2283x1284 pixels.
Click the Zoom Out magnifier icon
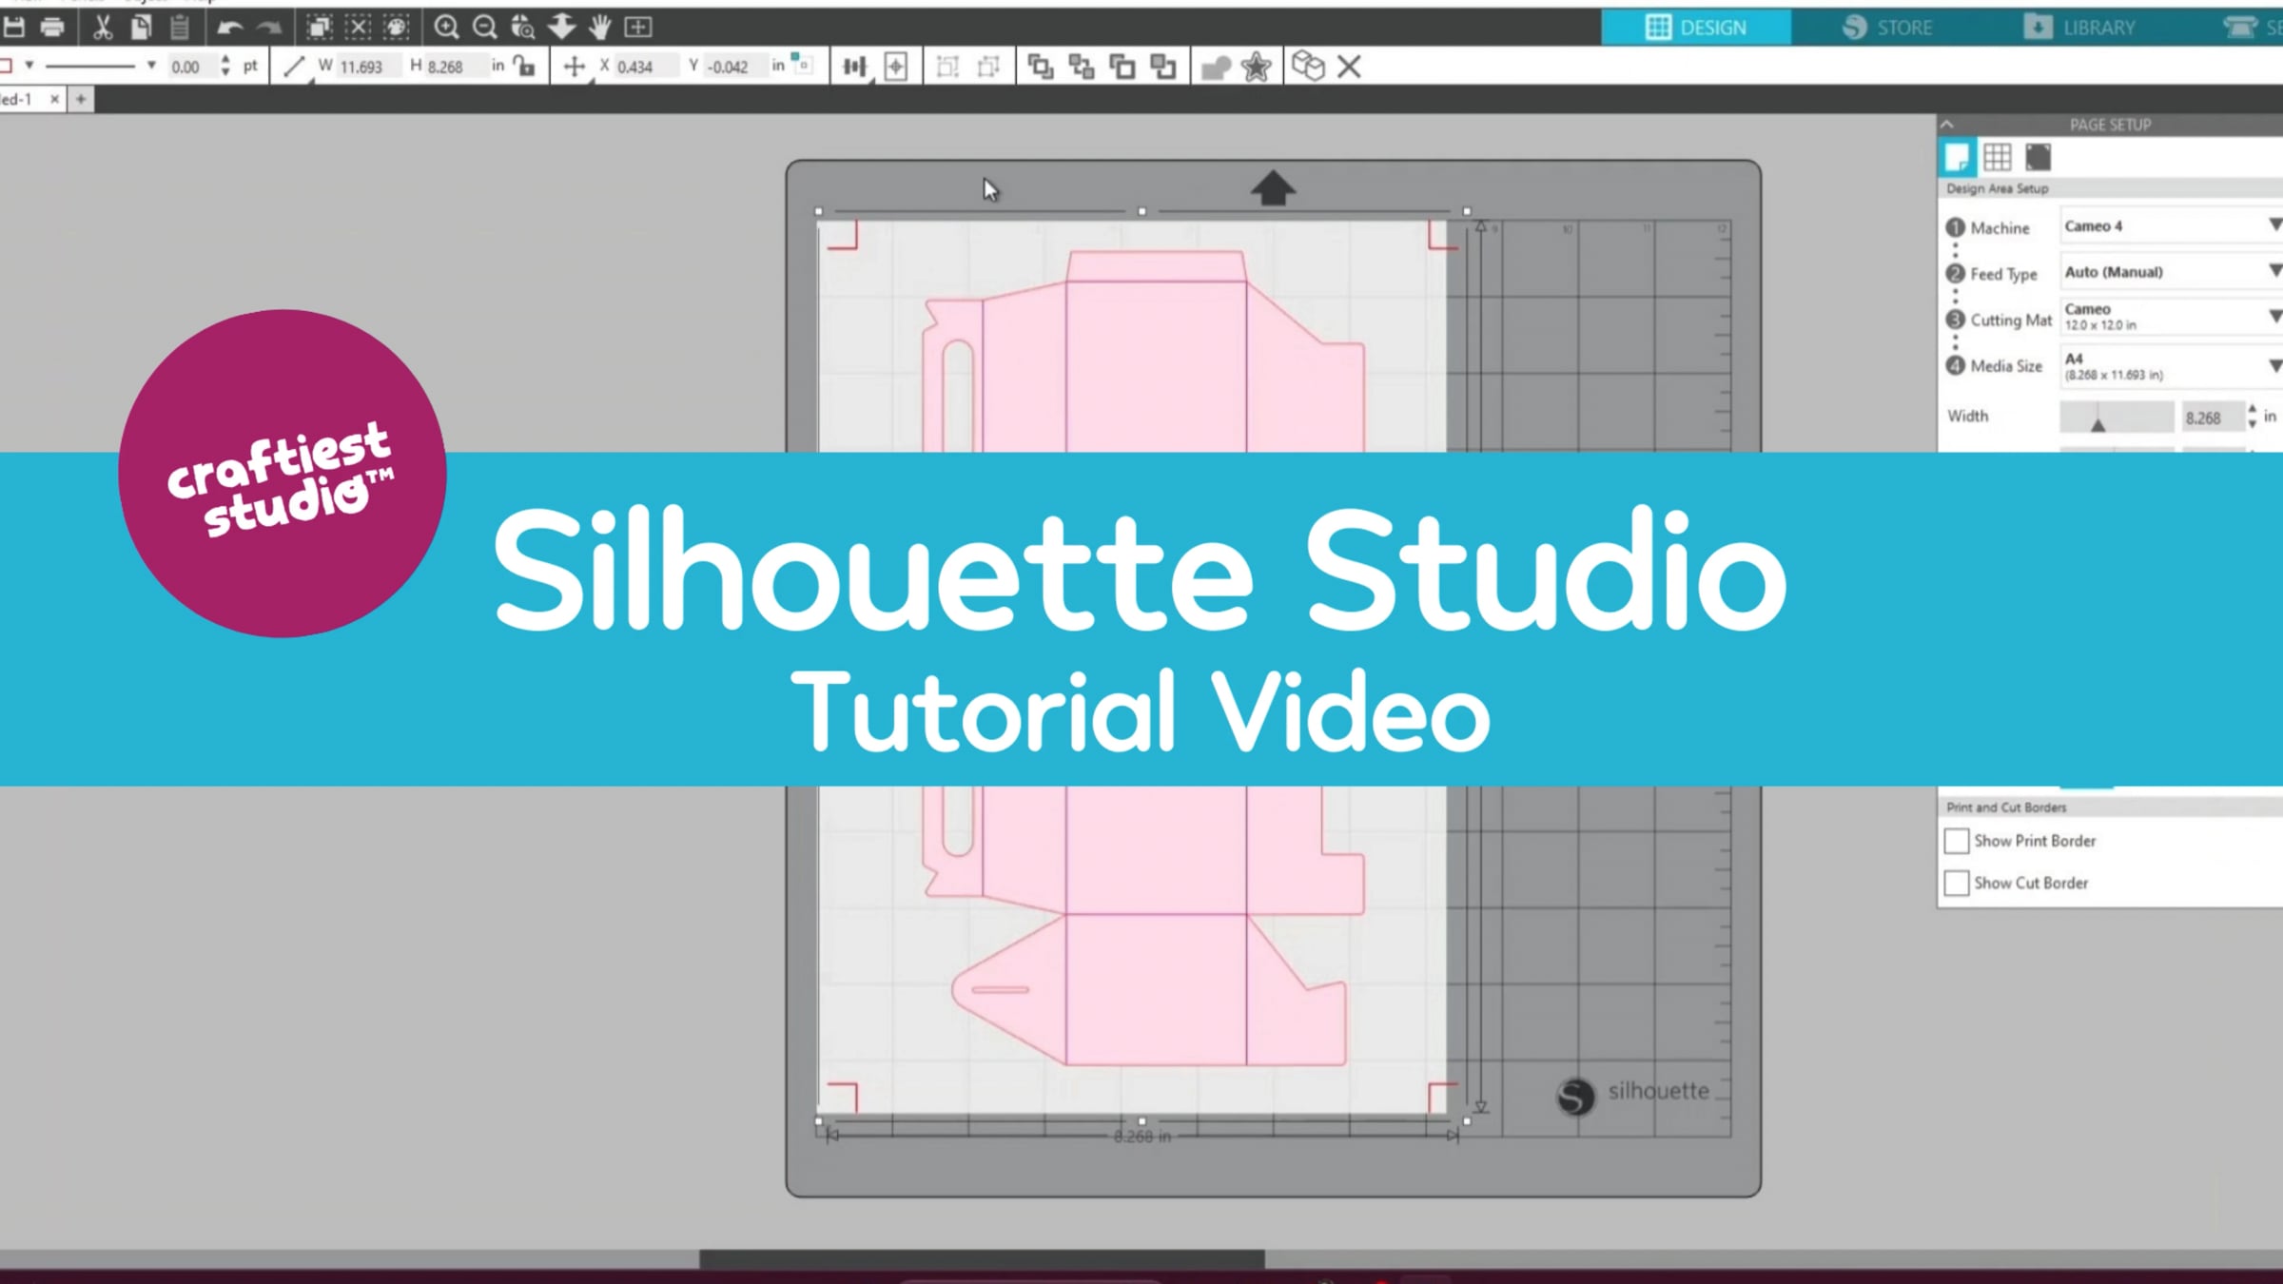pos(485,28)
